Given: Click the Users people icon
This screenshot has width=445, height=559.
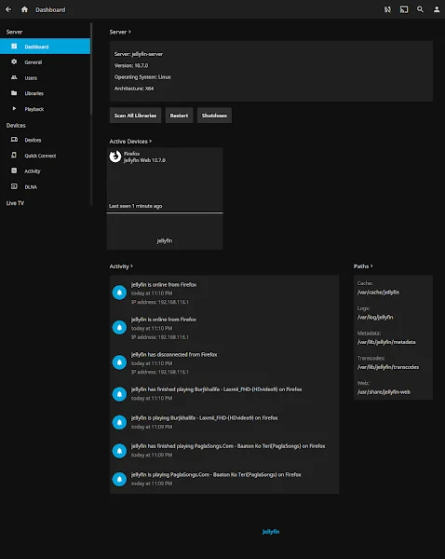Looking at the screenshot, I should point(14,77).
